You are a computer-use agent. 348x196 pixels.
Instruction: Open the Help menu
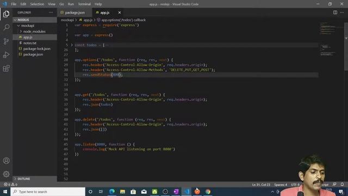tap(98, 4)
